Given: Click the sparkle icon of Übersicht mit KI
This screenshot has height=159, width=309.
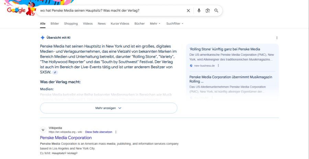Looking at the screenshot, I should [x=42, y=38].
